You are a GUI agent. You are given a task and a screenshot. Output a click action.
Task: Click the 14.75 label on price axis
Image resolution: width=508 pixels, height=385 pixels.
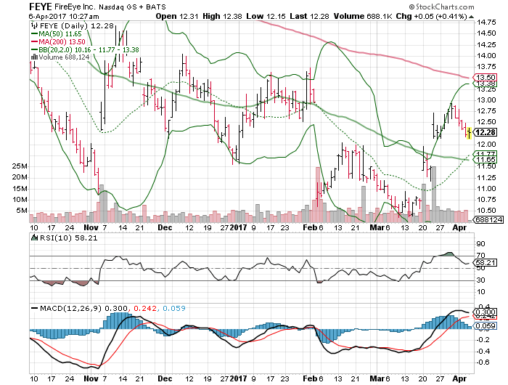pos(486,23)
